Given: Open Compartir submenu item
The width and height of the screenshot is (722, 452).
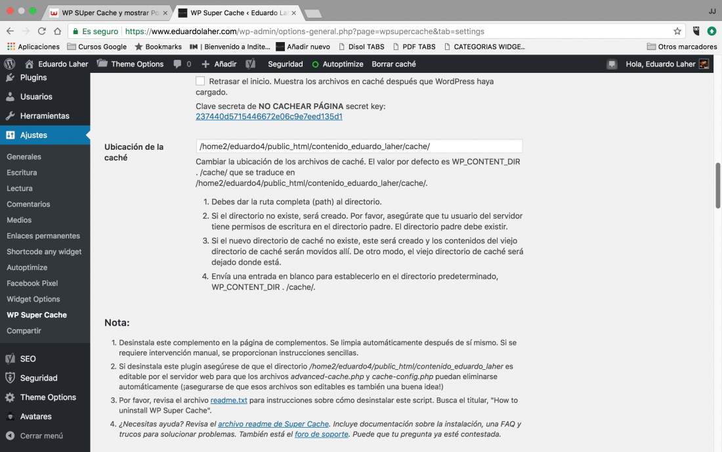Looking at the screenshot, I should coord(24,331).
